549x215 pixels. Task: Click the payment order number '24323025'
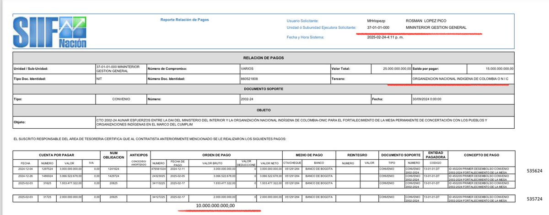(158, 175)
